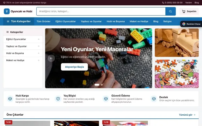
Task: Open the jigsaw puzzle banner image
Action: pos(177,74)
